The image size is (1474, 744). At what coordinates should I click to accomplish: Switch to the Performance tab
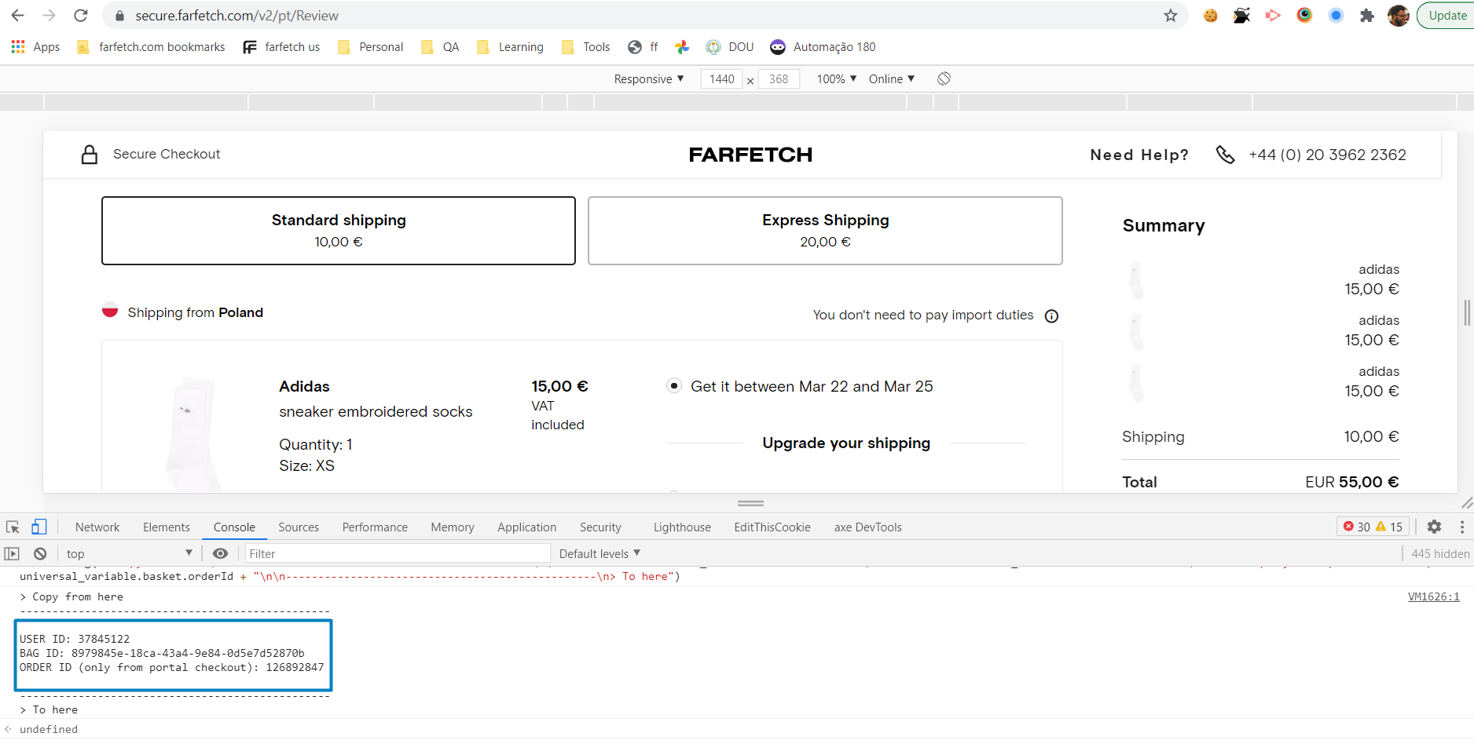375,527
